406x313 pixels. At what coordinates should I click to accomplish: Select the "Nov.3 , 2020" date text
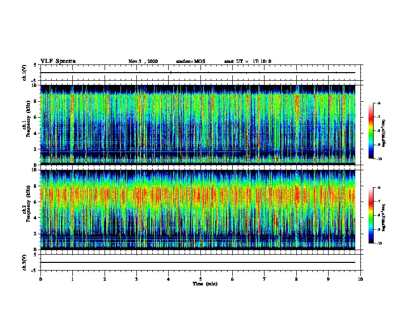[x=143, y=61]
